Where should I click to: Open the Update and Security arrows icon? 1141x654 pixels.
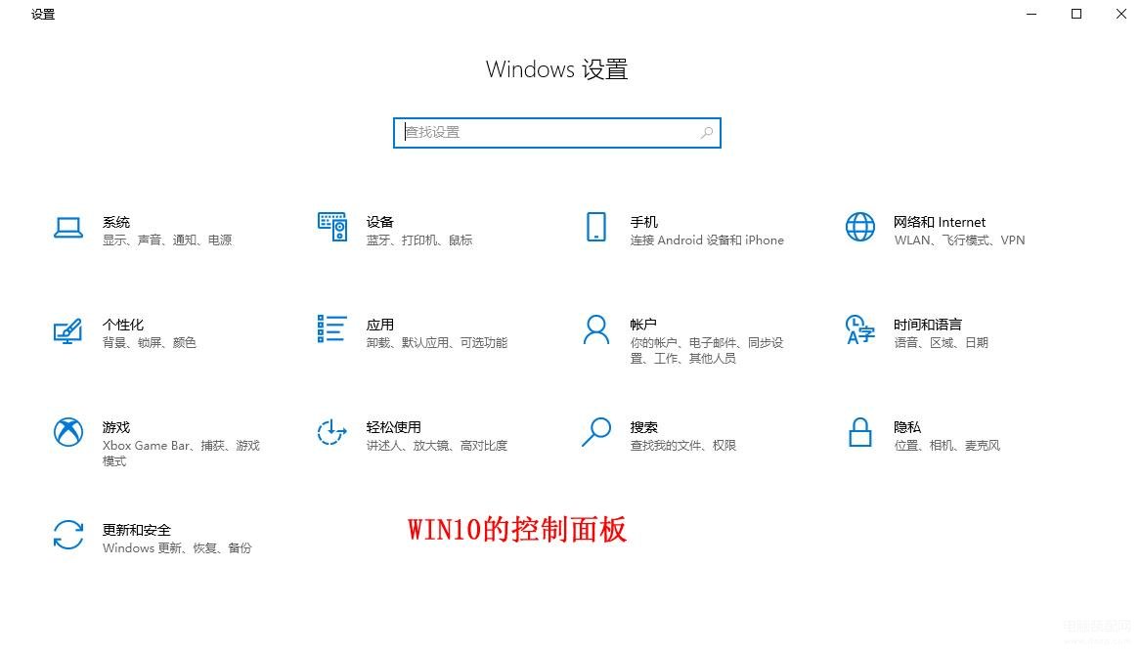click(x=68, y=535)
